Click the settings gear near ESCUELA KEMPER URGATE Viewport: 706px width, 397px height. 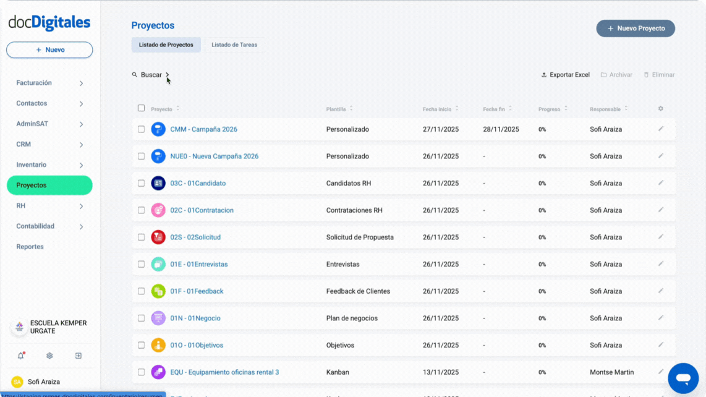pyautogui.click(x=49, y=356)
